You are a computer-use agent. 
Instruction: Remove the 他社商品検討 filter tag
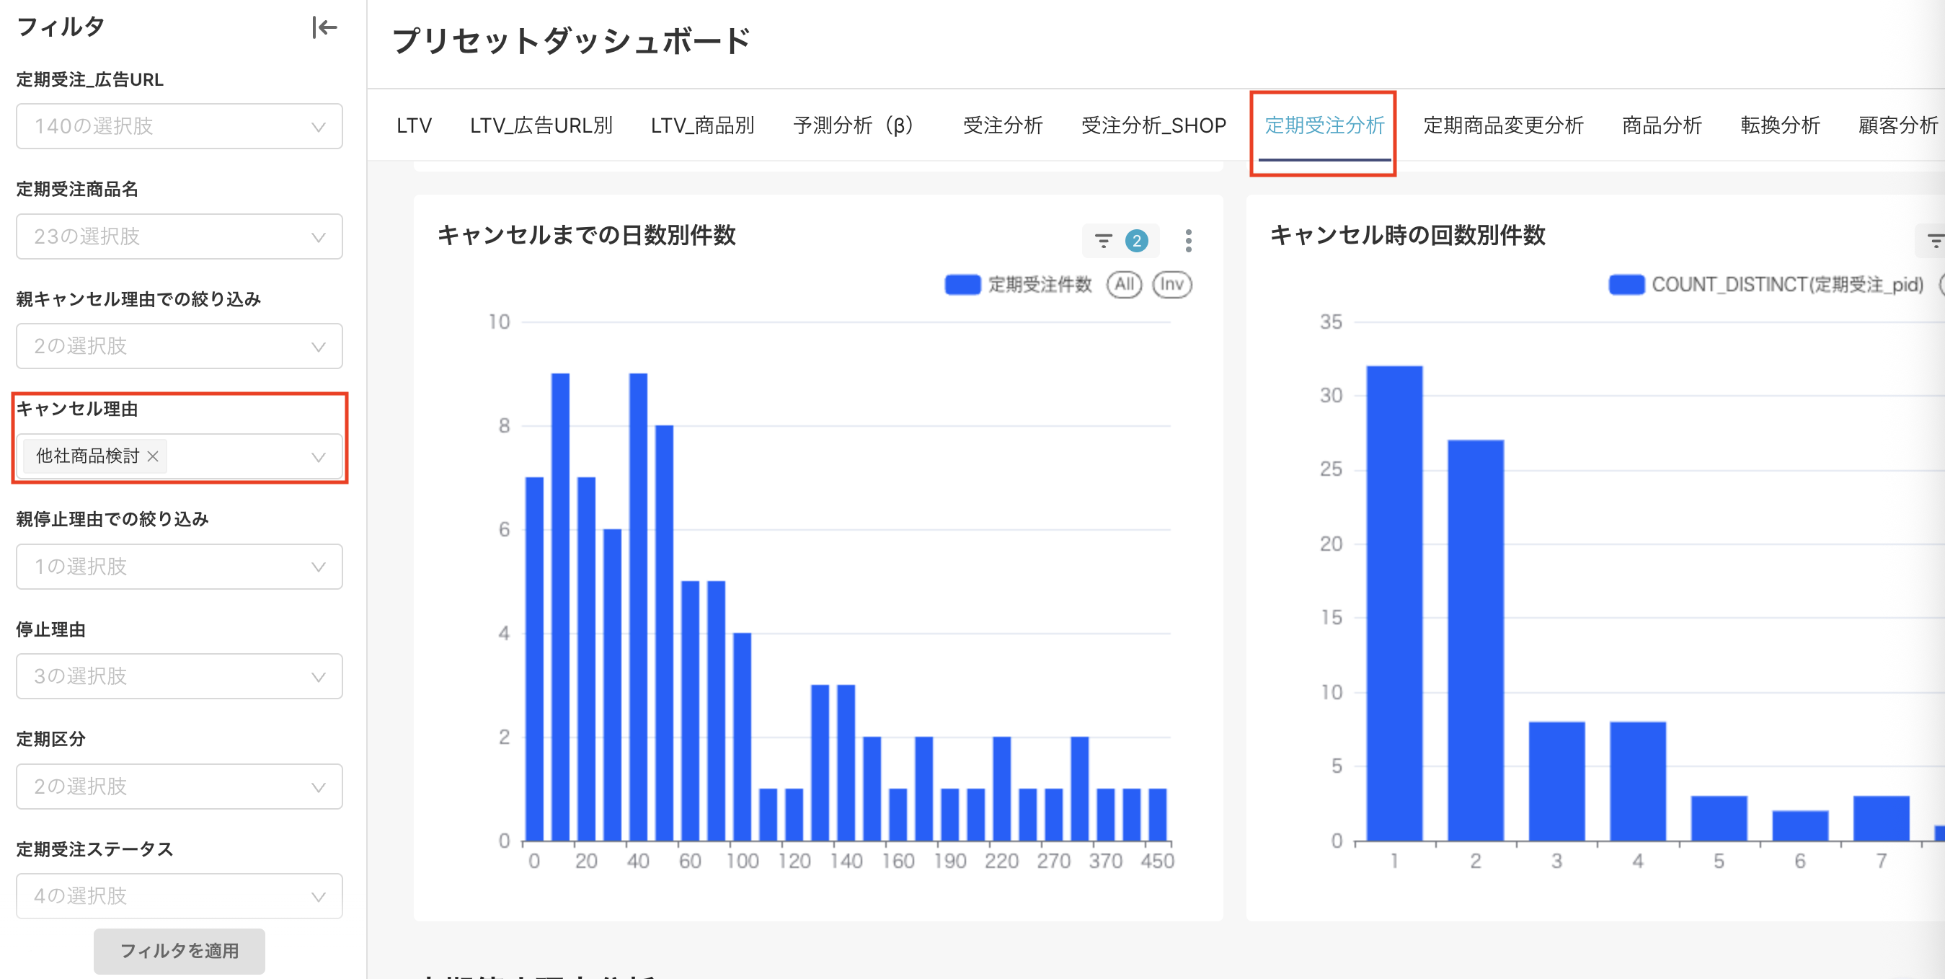click(x=153, y=456)
